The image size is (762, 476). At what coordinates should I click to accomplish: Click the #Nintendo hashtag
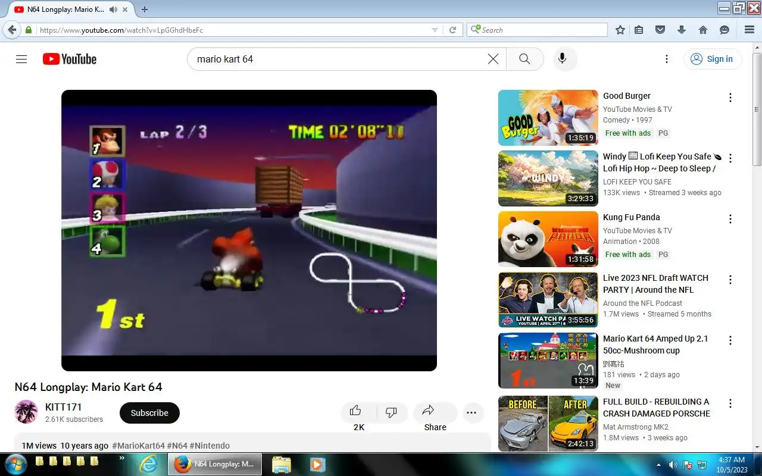point(210,446)
